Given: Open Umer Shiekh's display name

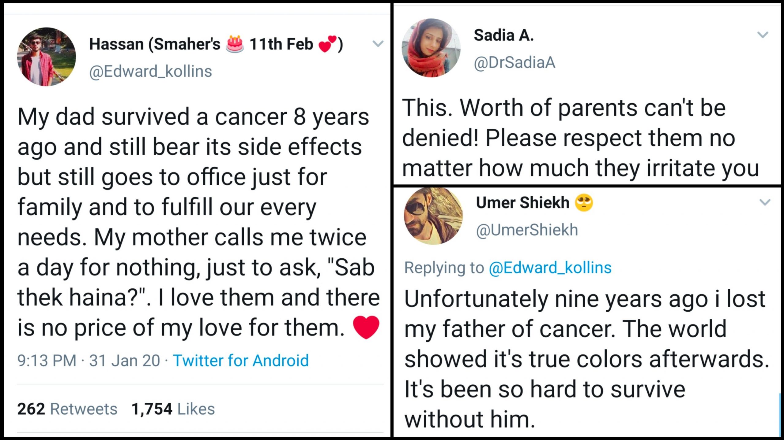Looking at the screenshot, I should [522, 202].
